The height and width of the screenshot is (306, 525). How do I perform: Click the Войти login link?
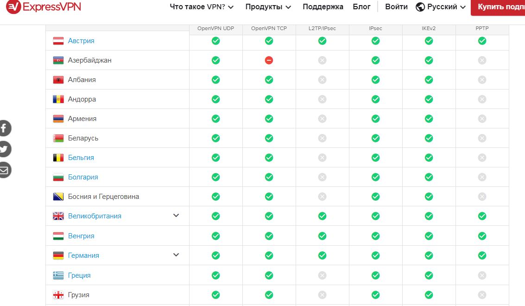coord(396,7)
